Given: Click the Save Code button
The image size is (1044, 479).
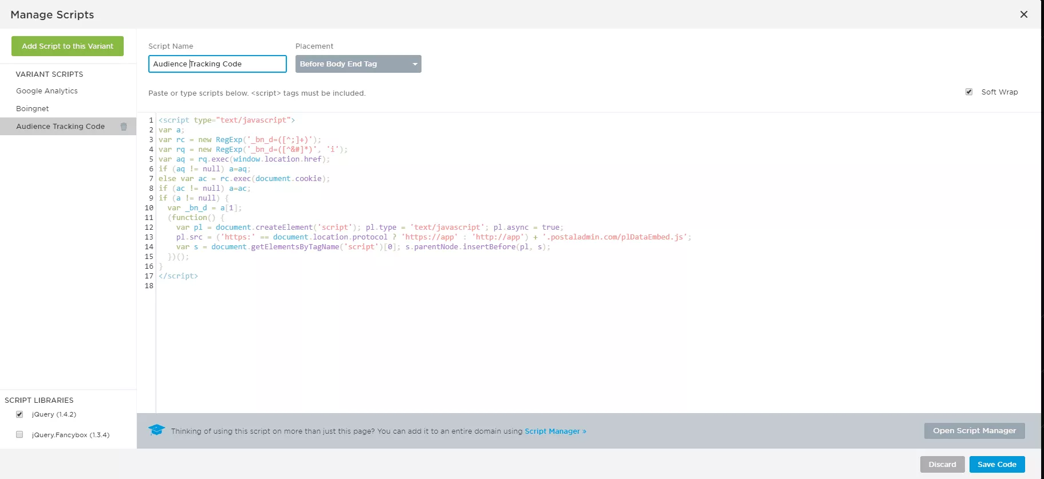Looking at the screenshot, I should (997, 464).
